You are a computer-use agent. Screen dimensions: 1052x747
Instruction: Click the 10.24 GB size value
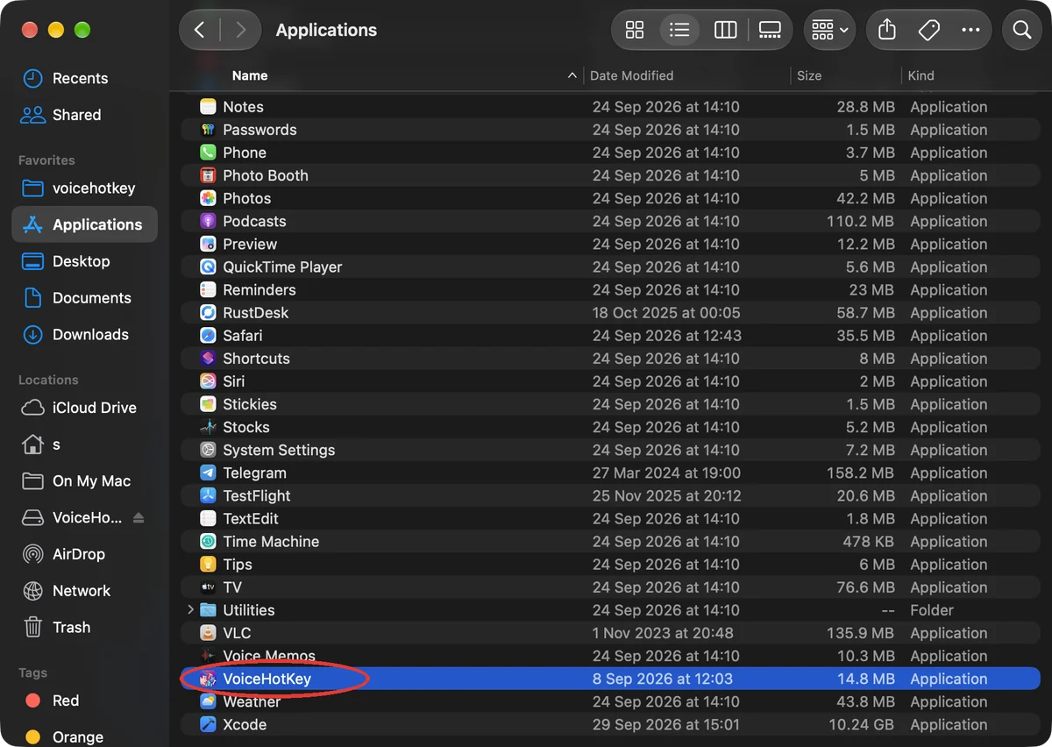click(864, 724)
